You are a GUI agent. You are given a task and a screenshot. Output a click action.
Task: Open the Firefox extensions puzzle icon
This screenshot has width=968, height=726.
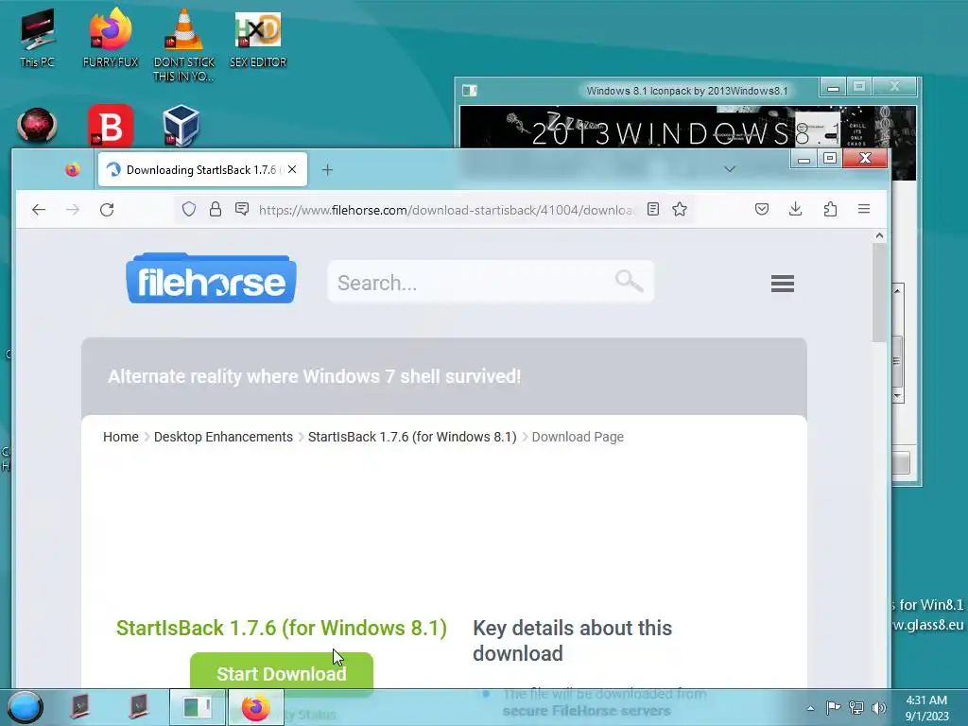[x=830, y=209]
